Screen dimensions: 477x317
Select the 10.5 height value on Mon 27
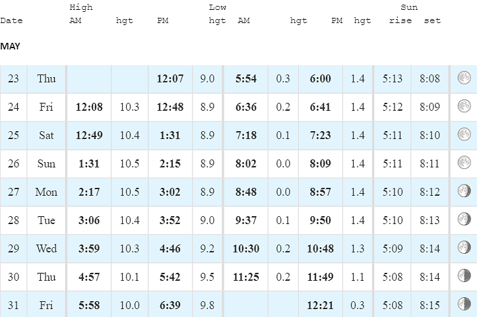(x=129, y=192)
